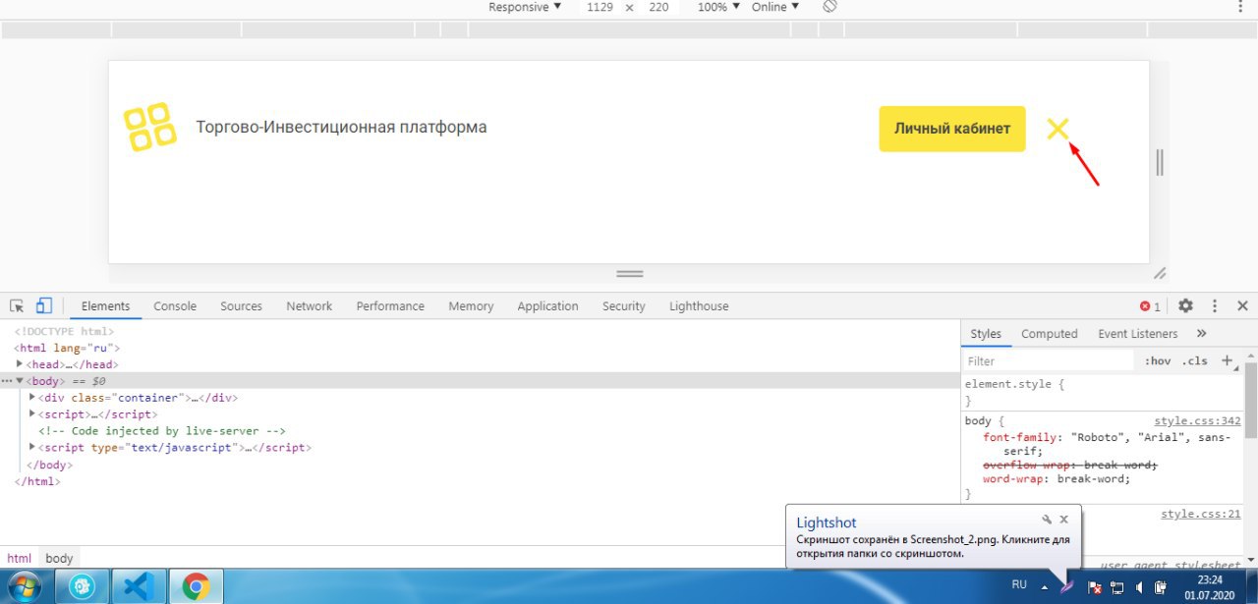Screen dimensions: 1258x604
Task: Open the DevTools three-dot customize menu
Action: click(1215, 306)
